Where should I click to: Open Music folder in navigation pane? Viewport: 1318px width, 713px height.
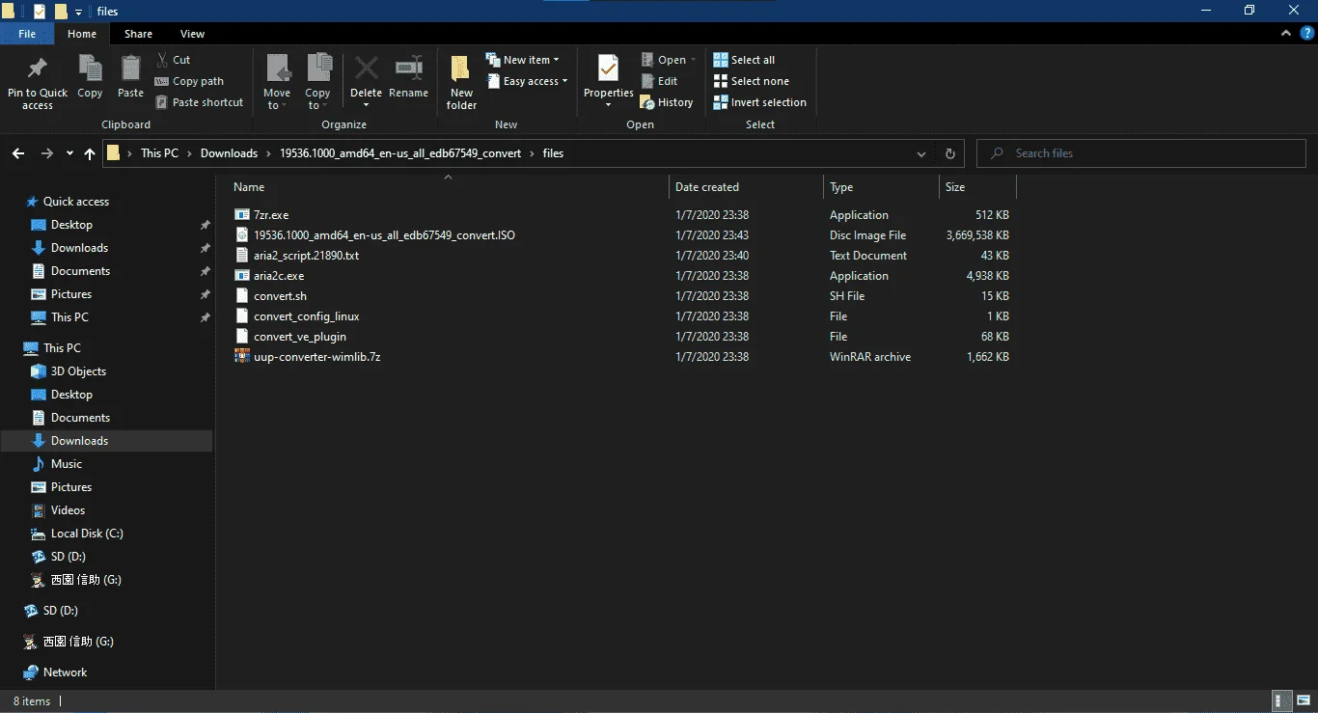point(67,464)
